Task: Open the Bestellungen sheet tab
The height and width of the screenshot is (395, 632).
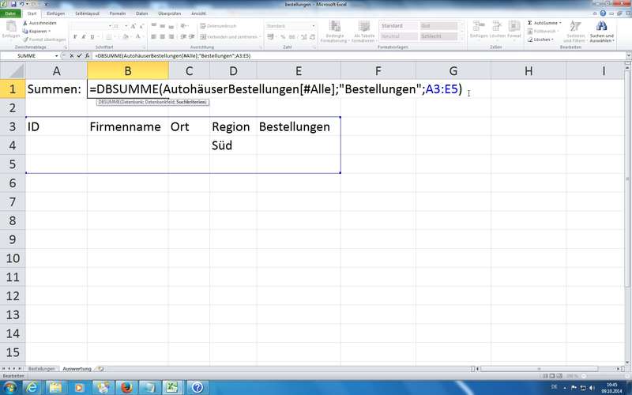Action: (42, 369)
